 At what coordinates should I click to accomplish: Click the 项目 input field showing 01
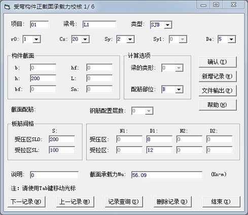(x=40, y=25)
